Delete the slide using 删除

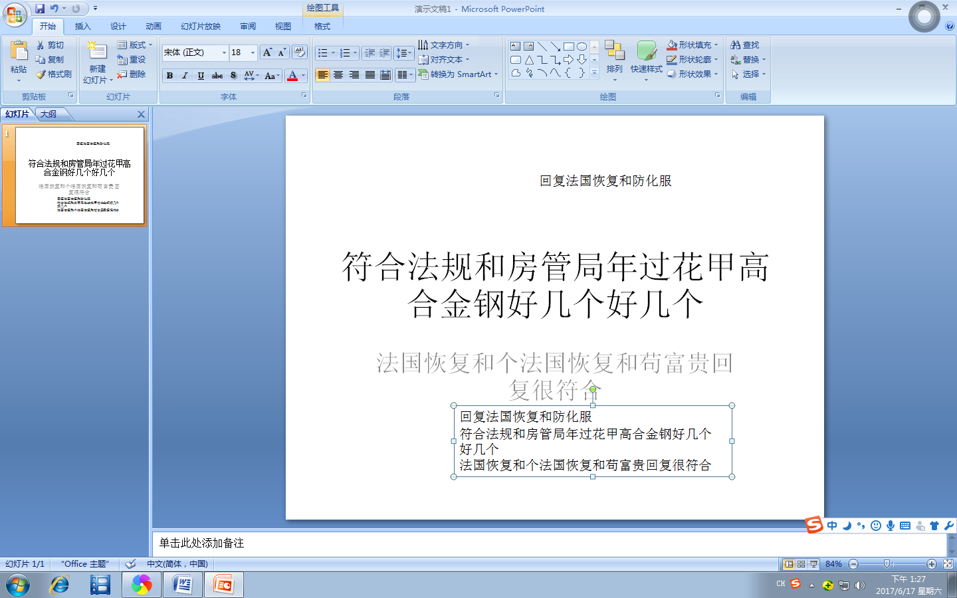[x=132, y=74]
